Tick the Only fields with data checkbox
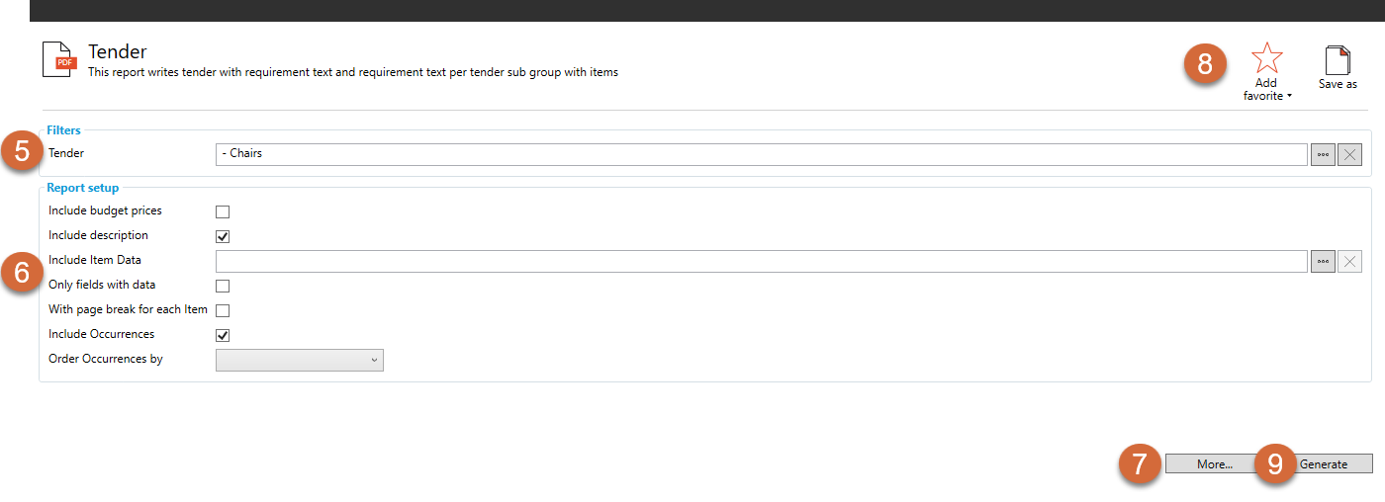The height and width of the screenshot is (502, 1385). point(223,286)
